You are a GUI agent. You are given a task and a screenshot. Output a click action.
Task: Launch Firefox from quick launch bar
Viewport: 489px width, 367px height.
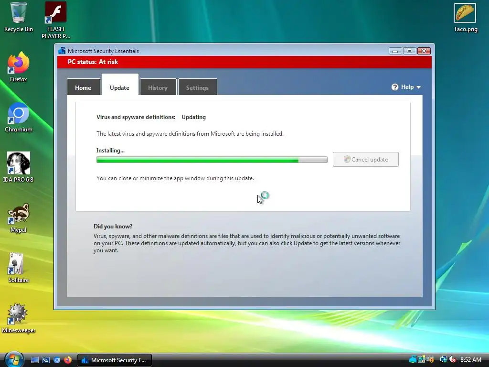click(68, 360)
